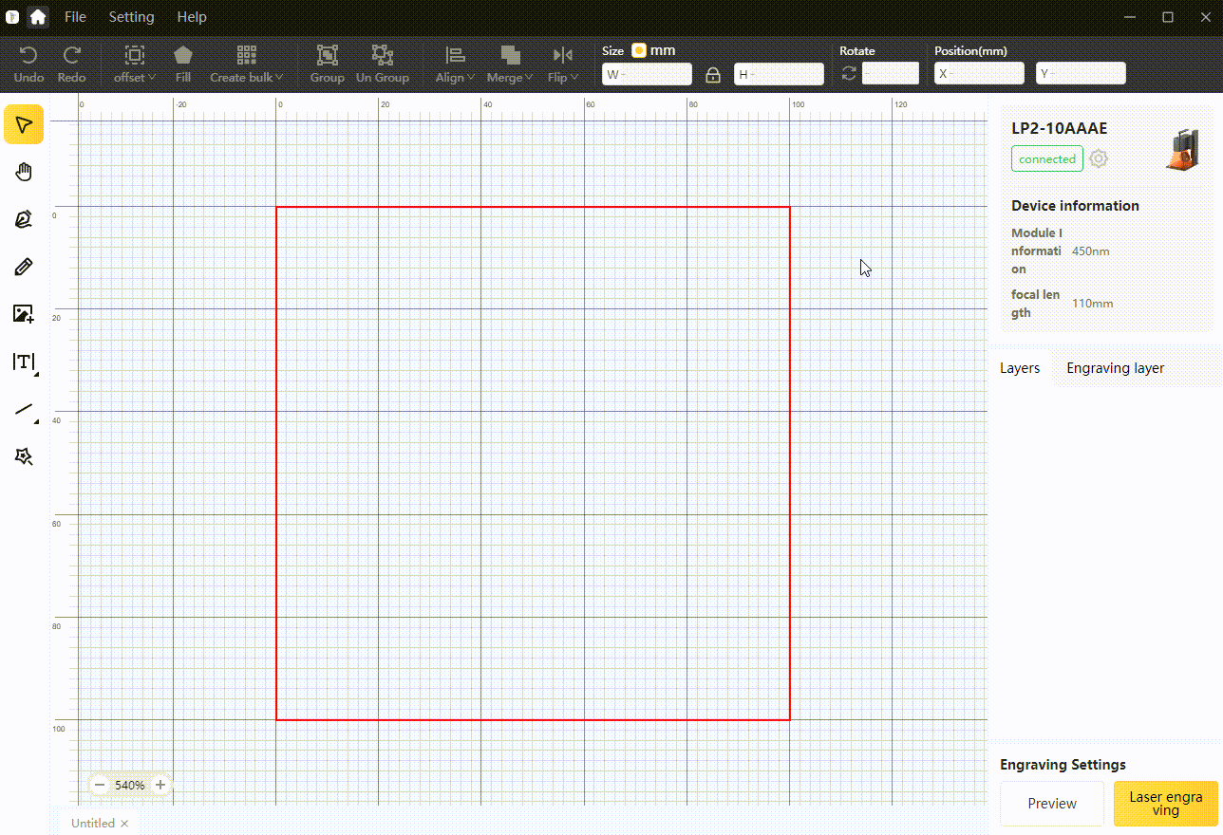Viewport: 1223px width, 835px height.
Task: Click the Preview button
Action: (x=1052, y=804)
